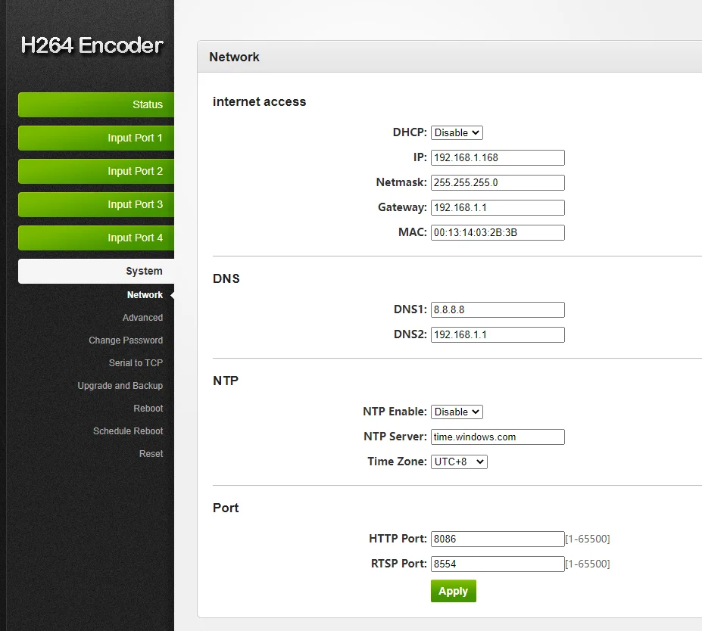Viewport: 702px width, 631px height.
Task: Click the Reset link in sidebar
Action: coord(151,453)
